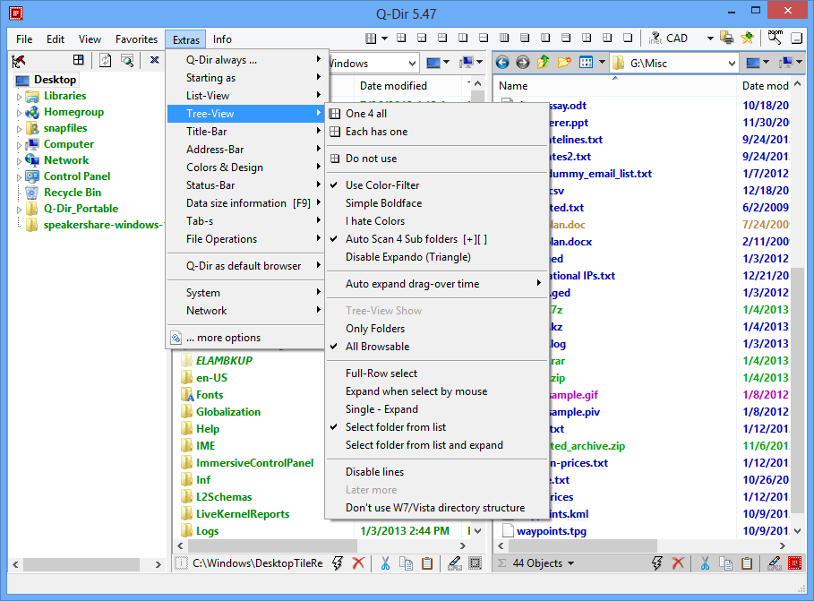
Task: Choose '... more options' from Extras menu
Action: tap(223, 338)
